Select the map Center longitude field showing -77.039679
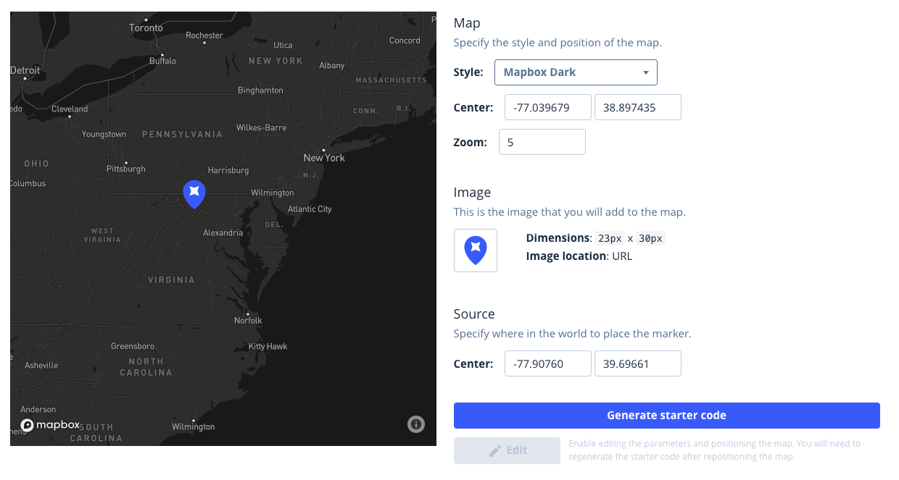Viewport: 899px width, 480px height. [x=547, y=107]
